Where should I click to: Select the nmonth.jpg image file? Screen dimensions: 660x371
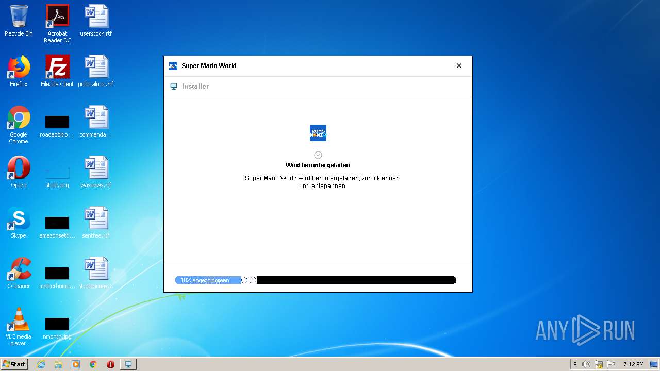[57, 329]
